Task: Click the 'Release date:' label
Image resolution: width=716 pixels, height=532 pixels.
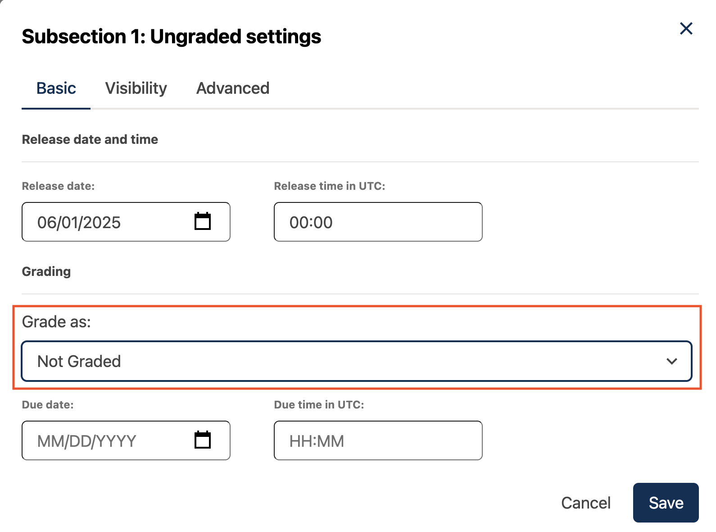Action: pos(58,186)
